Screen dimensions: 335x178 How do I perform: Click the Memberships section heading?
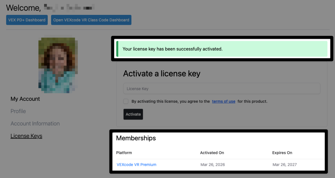(x=136, y=138)
